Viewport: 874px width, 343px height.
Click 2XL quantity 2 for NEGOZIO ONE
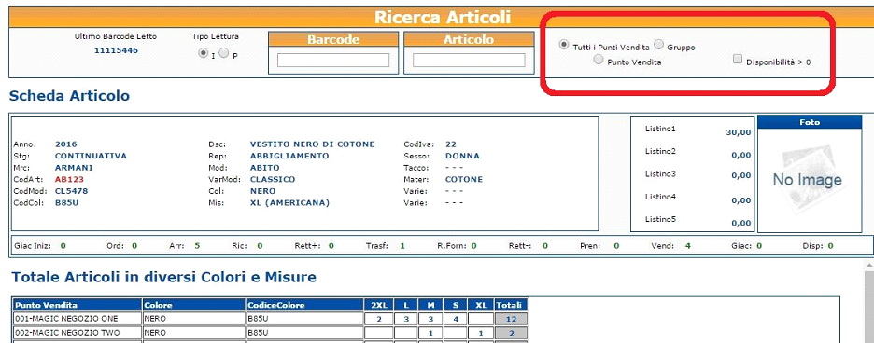(x=379, y=319)
